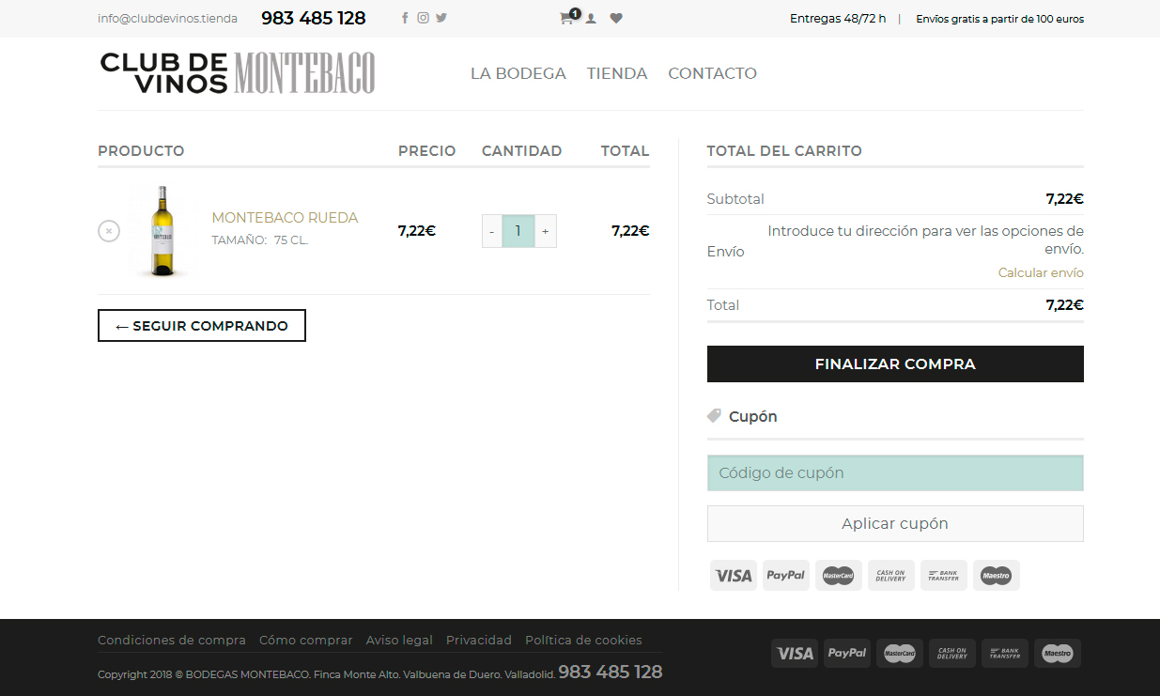This screenshot has height=696, width=1160.
Task: Remove Montebaco Rueda from cart
Action: [x=109, y=231]
